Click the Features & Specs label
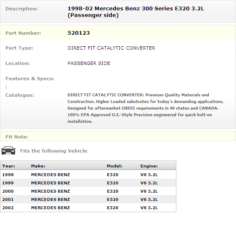The image size is (236, 234). (30, 79)
